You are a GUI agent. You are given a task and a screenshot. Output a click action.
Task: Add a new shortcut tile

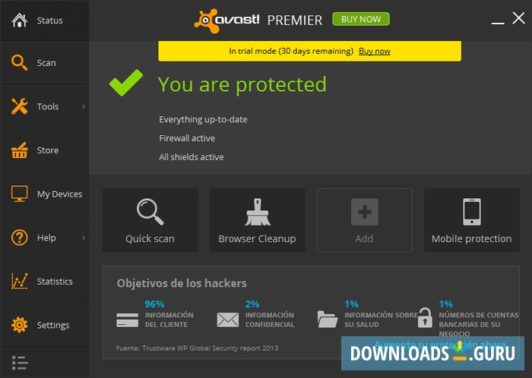(364, 220)
